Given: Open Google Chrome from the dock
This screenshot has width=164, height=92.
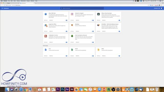Looking at the screenshot, I should (x=26, y=89).
